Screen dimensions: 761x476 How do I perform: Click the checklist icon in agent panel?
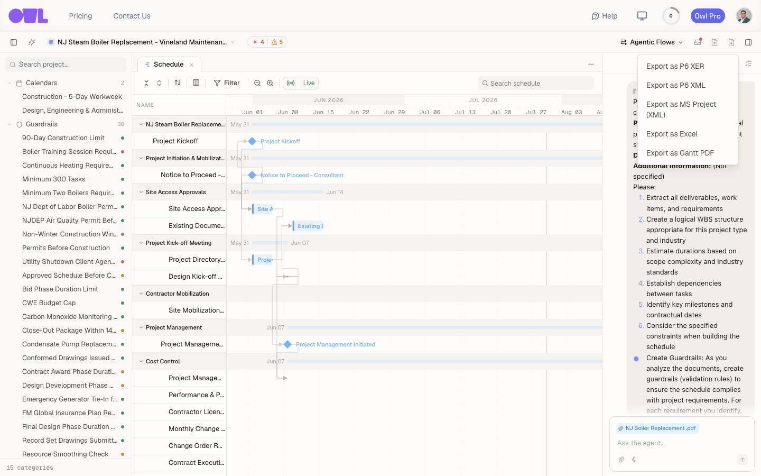[x=748, y=63]
